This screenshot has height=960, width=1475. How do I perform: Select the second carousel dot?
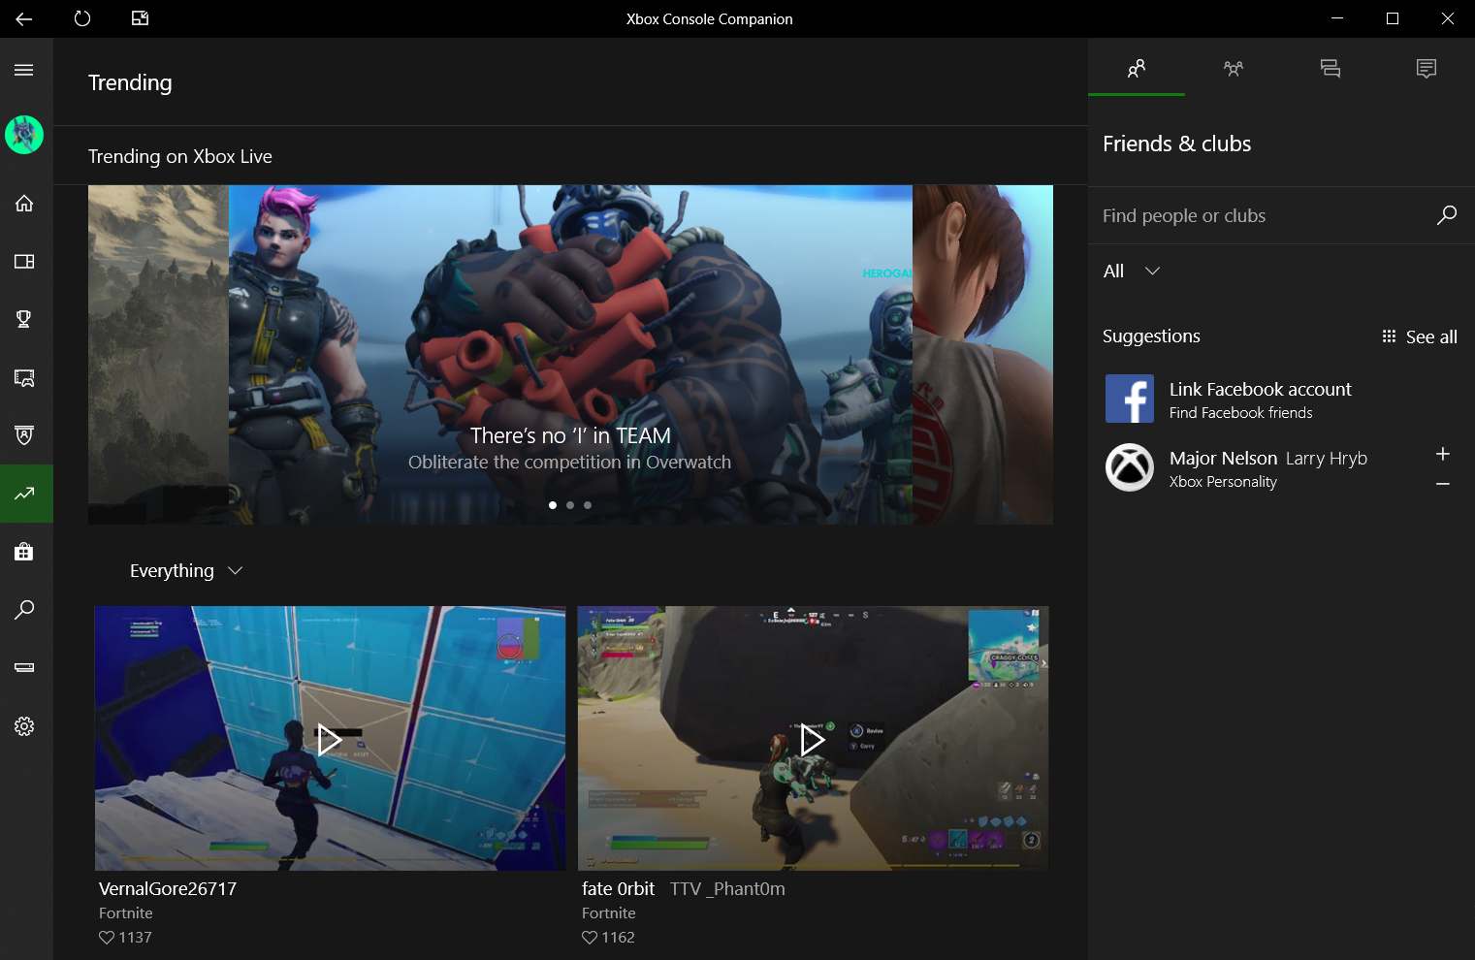pos(570,505)
